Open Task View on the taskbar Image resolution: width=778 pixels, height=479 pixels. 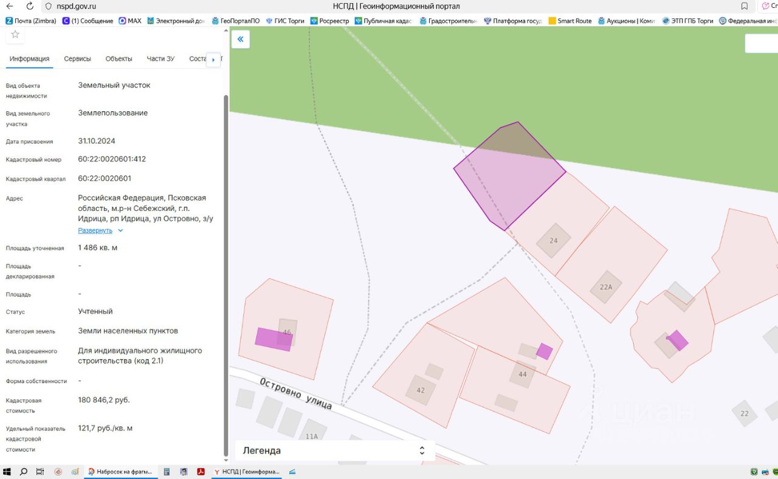coord(40,472)
